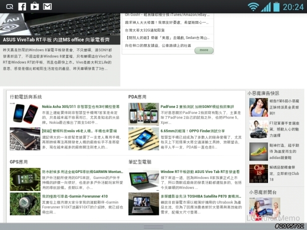Open Window RT ASUS Vivo Tab RT article
Image resolution: width=307 pixels, height=230 pixels.
tap(200, 172)
